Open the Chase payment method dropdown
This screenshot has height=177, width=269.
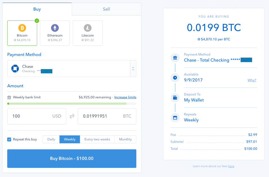pos(72,69)
